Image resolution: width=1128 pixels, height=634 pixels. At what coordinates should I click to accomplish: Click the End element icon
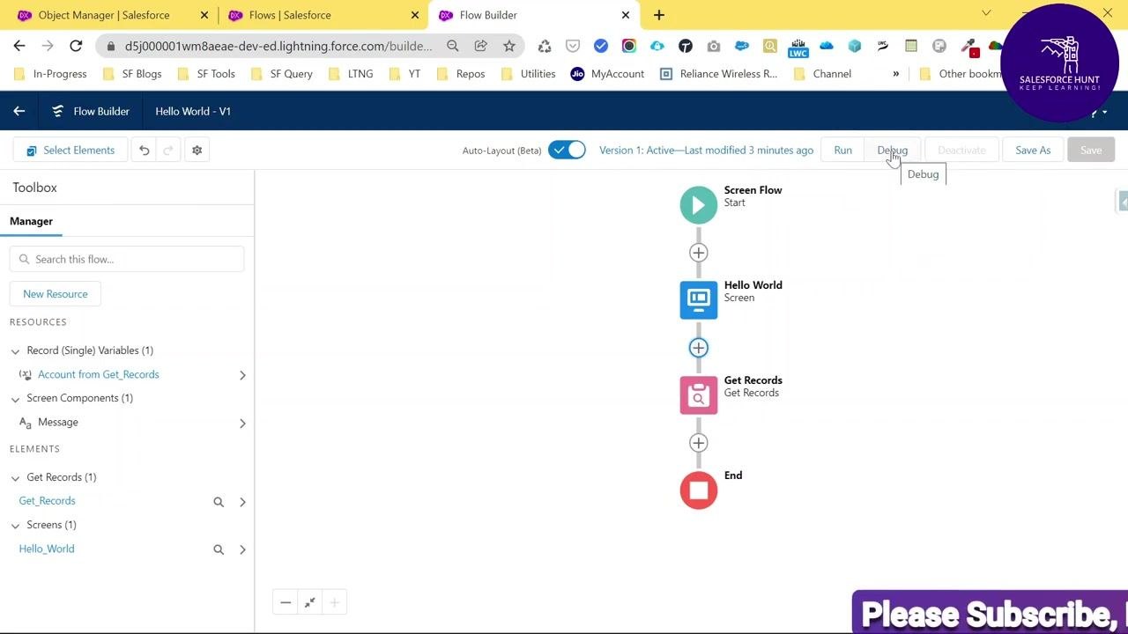coord(699,490)
